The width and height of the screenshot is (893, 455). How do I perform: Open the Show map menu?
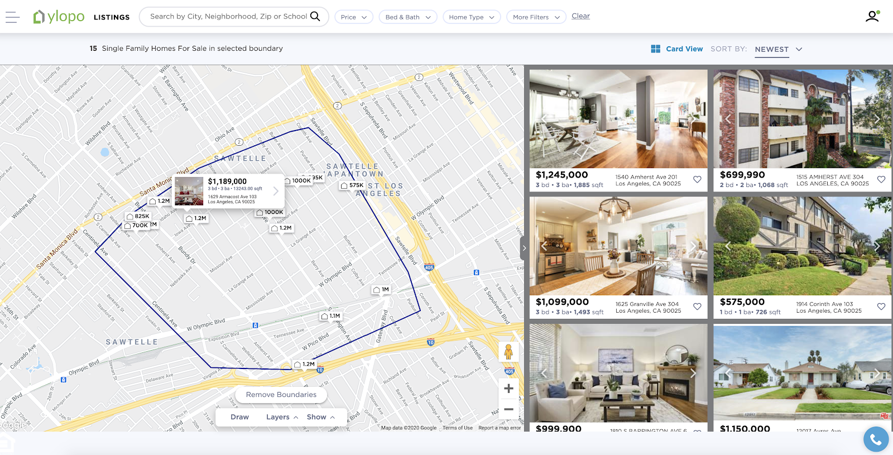pos(320,417)
